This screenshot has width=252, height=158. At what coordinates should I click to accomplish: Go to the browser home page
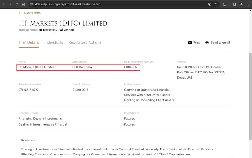click(x=24, y=4)
